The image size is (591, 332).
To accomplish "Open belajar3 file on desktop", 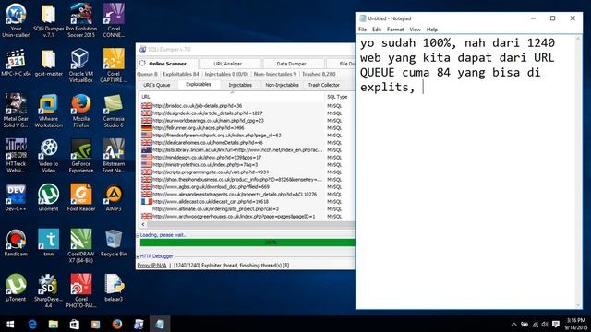I will pos(114,288).
